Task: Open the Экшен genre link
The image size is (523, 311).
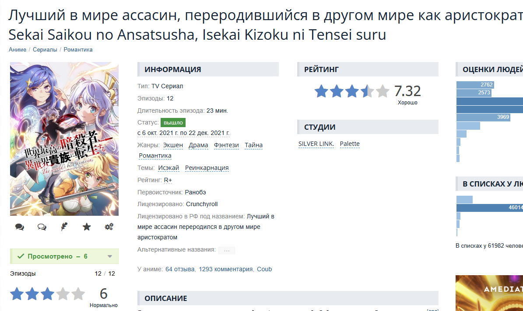Action: click(x=173, y=145)
